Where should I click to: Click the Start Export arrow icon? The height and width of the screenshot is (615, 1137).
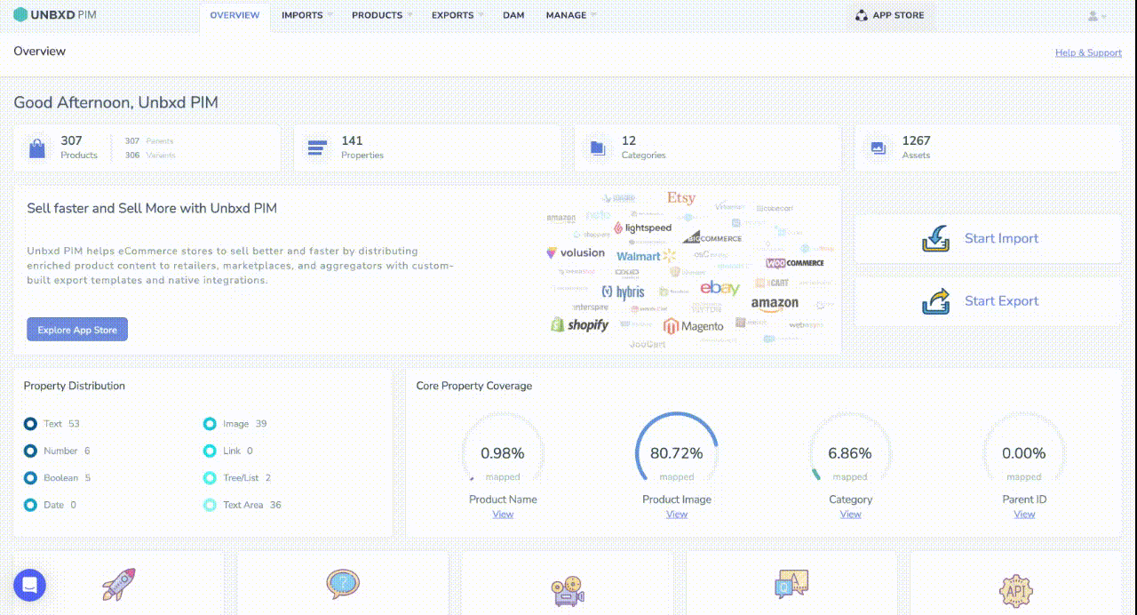(x=936, y=300)
